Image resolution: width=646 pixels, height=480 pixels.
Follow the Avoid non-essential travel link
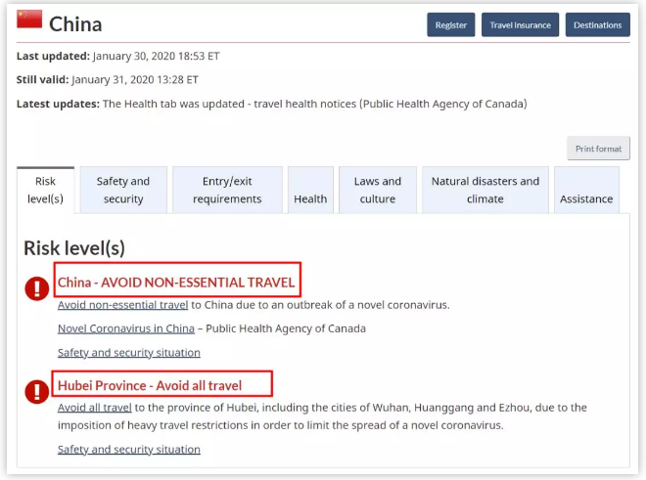[x=122, y=305]
